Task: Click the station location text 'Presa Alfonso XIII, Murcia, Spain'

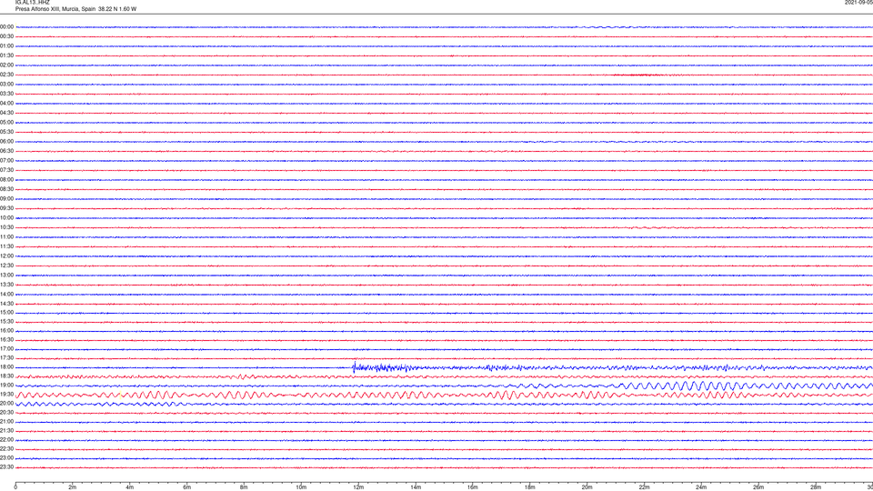Action: (55, 9)
